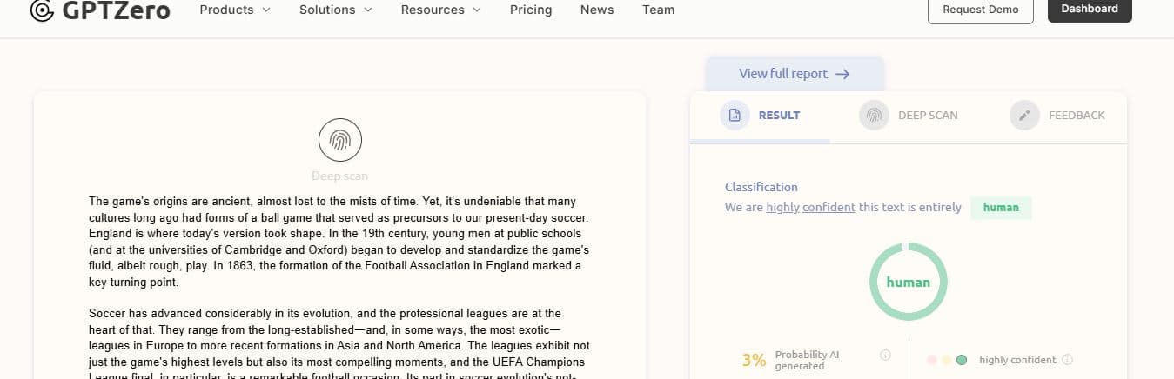Click the Feedback pencil icon
The height and width of the screenshot is (379, 1174).
coord(1024,115)
